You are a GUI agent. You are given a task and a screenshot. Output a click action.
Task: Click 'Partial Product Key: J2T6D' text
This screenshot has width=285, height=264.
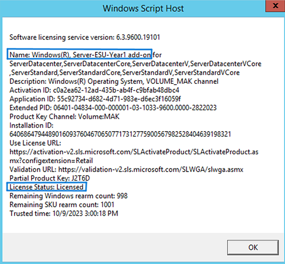[x=50, y=178]
